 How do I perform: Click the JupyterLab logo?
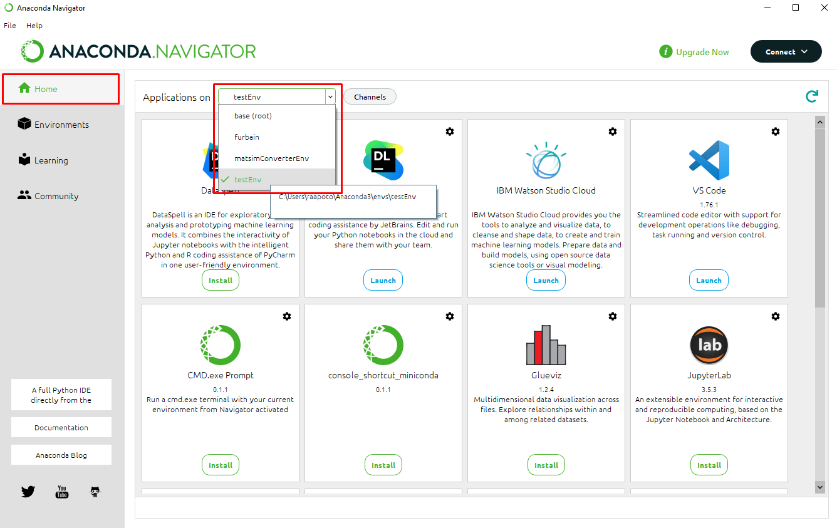pos(709,345)
